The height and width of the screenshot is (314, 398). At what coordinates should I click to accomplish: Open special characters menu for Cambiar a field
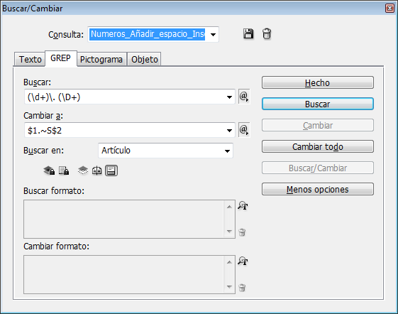pyautogui.click(x=244, y=130)
